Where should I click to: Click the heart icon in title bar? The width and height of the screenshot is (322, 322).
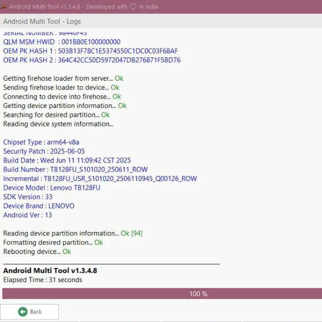click(133, 6)
